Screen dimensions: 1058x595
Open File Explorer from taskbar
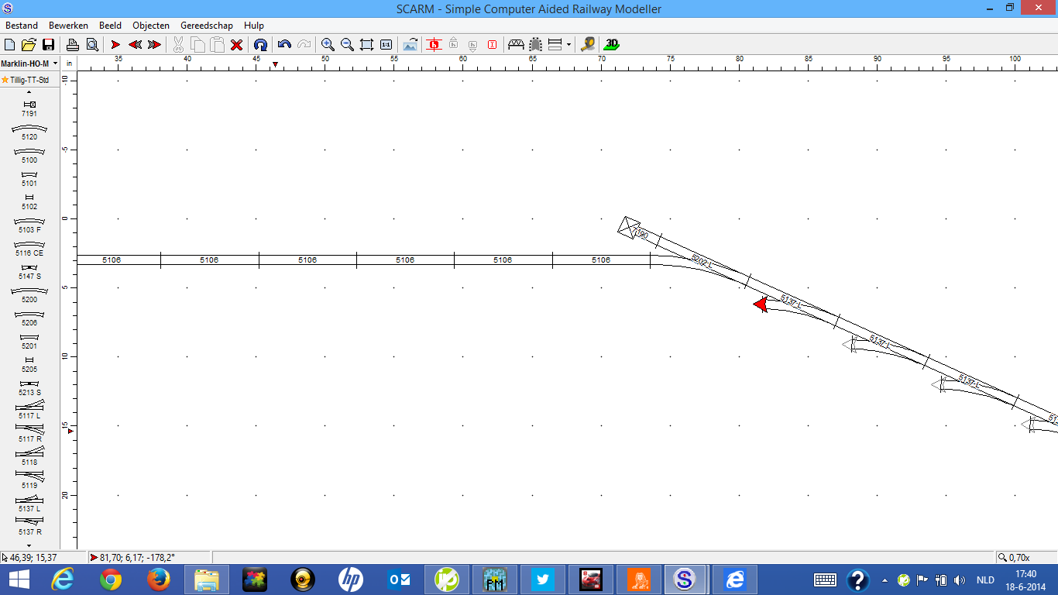[x=207, y=580]
